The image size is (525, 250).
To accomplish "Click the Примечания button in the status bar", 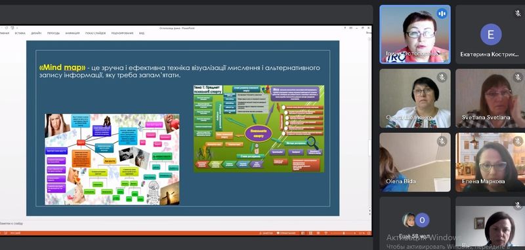I will click(x=285, y=233).
